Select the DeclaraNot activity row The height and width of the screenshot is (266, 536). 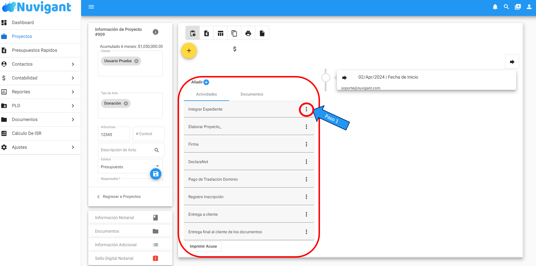click(x=249, y=162)
